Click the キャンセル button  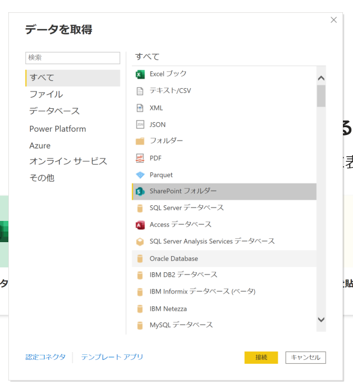pyautogui.click(x=306, y=358)
